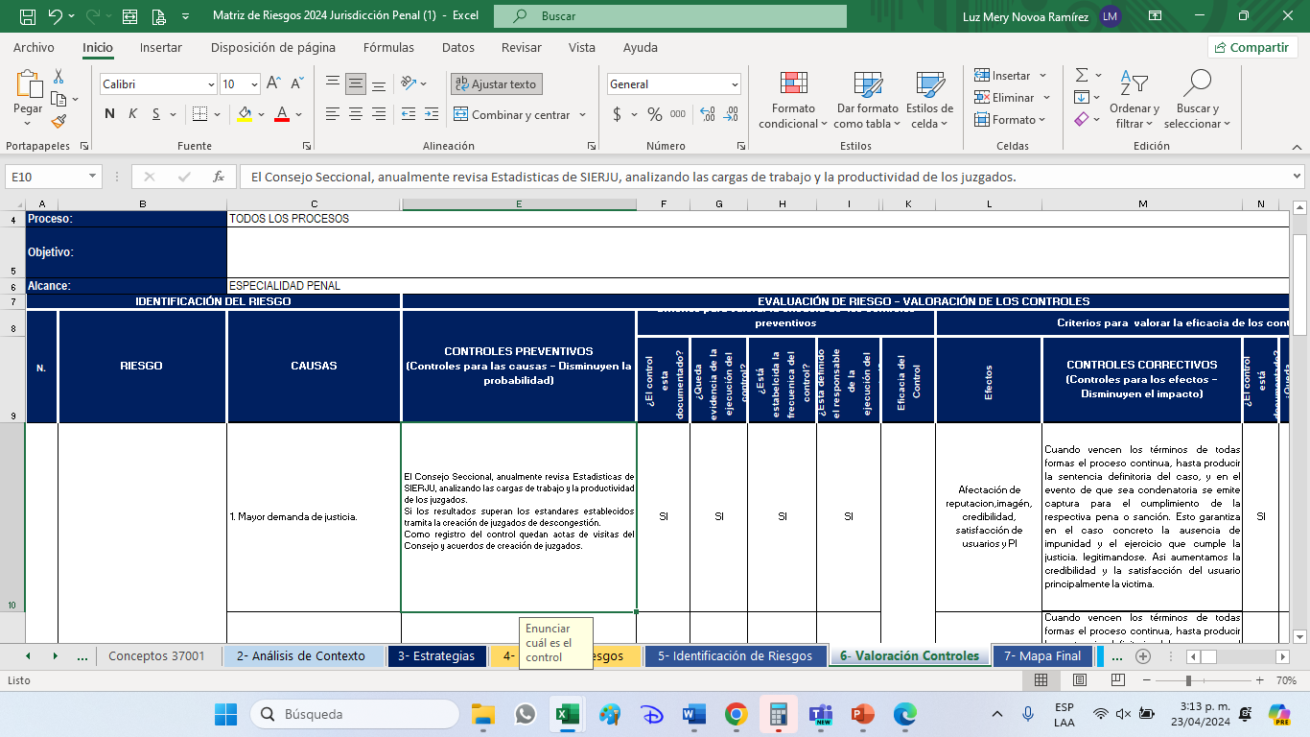Viewport: 1310px width, 737px height.
Task: Increase font size with large A icon
Action: tap(274, 83)
